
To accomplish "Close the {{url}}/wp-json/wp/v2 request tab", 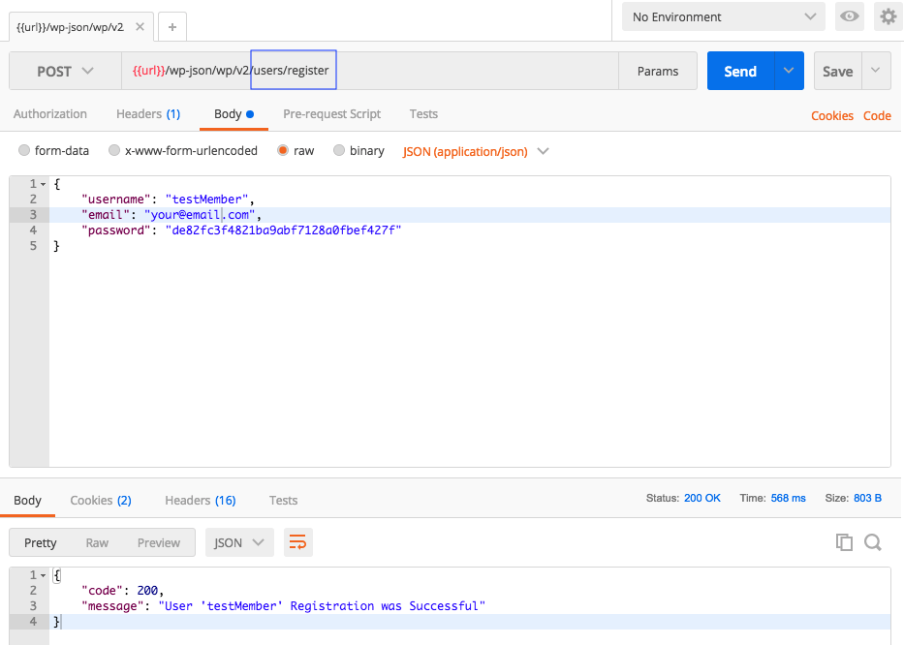I will point(140,26).
